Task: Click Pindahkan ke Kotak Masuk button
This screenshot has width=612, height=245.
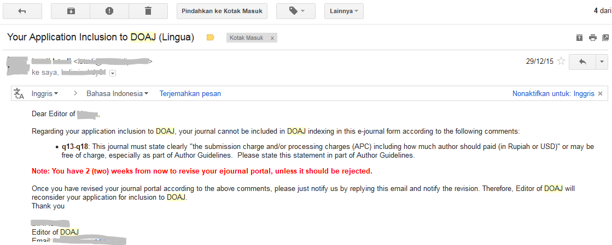Action: (222, 11)
